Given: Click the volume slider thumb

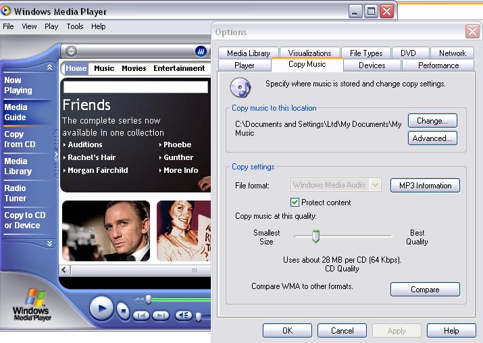Looking at the screenshot, I should pyautogui.click(x=199, y=317).
